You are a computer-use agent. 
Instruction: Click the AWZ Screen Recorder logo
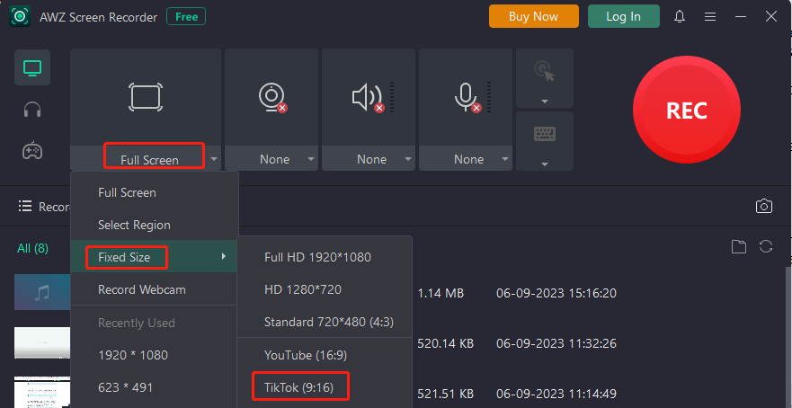[x=20, y=17]
